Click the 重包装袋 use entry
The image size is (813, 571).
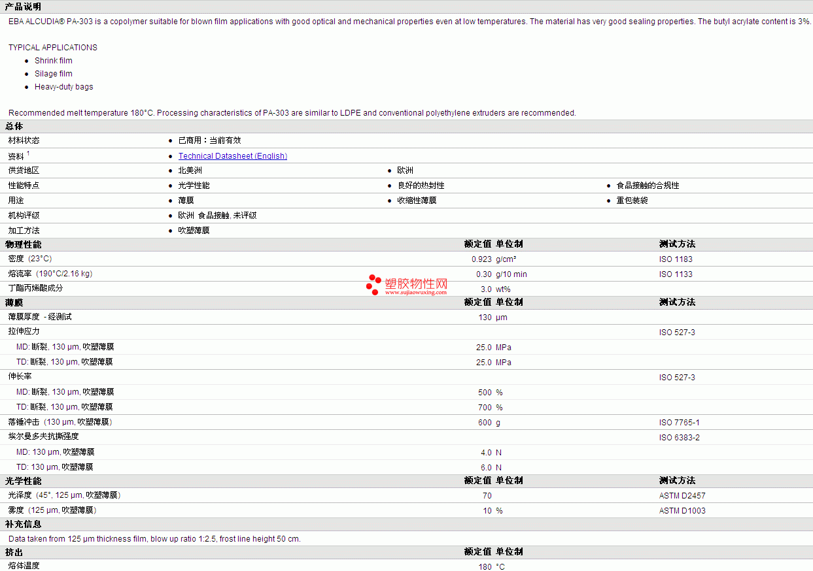[x=632, y=201]
